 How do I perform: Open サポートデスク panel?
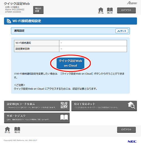coord(37,118)
